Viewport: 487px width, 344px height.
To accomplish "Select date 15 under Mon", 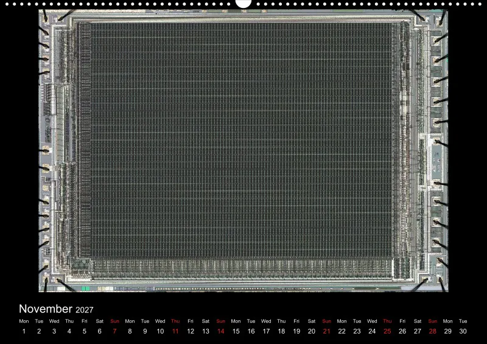I will tap(236, 331).
